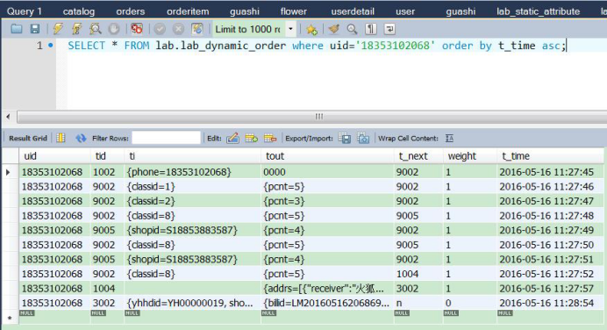This screenshot has height=330, width=607.
Task: Click the Result Grid button
Action: click(28, 139)
